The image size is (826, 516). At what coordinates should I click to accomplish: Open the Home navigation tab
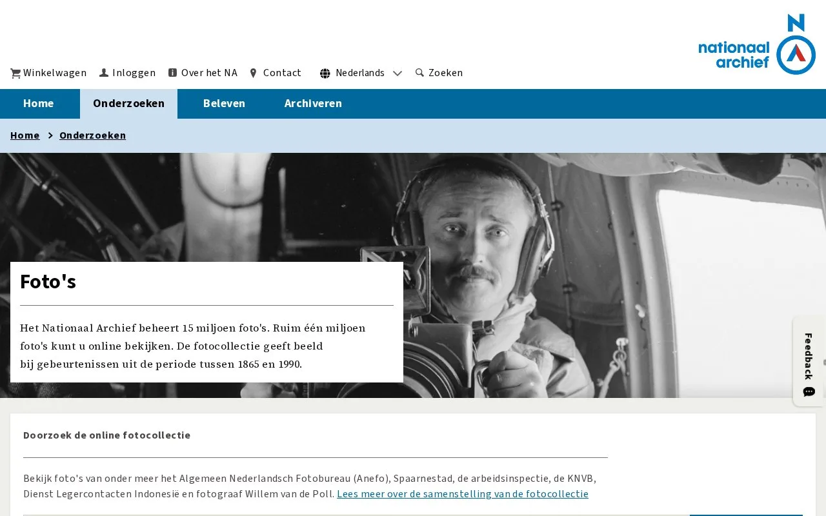[39, 103]
